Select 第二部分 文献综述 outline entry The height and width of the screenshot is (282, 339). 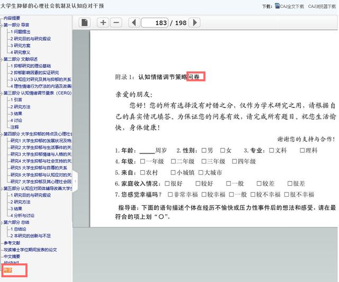(x=20, y=59)
